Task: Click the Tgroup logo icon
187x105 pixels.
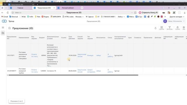Action: (x=4, y=21)
